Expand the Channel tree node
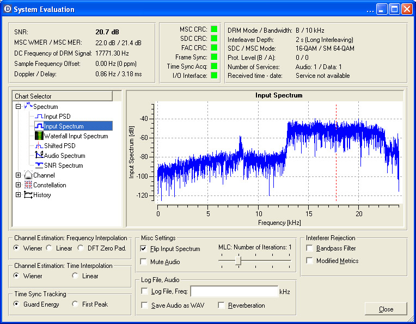Viewport: 416px width, 324px height. coord(18,175)
